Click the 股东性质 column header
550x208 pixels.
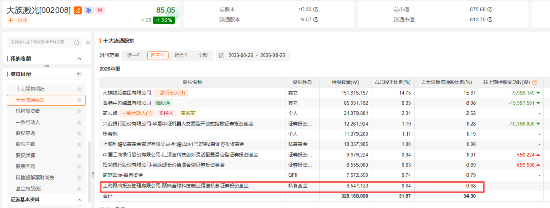pos(302,82)
